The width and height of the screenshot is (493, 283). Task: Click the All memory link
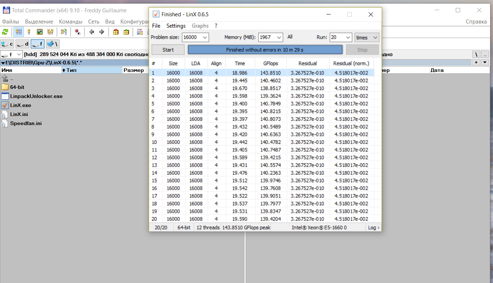click(x=290, y=37)
